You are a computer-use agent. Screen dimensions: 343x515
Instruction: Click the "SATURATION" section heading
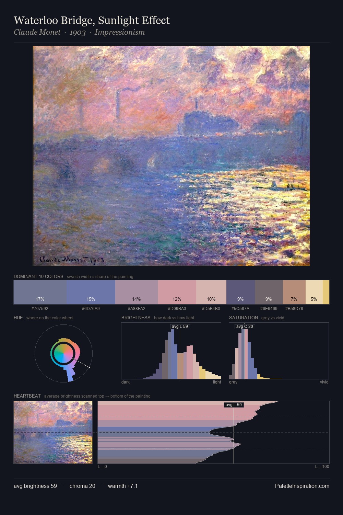click(x=244, y=318)
